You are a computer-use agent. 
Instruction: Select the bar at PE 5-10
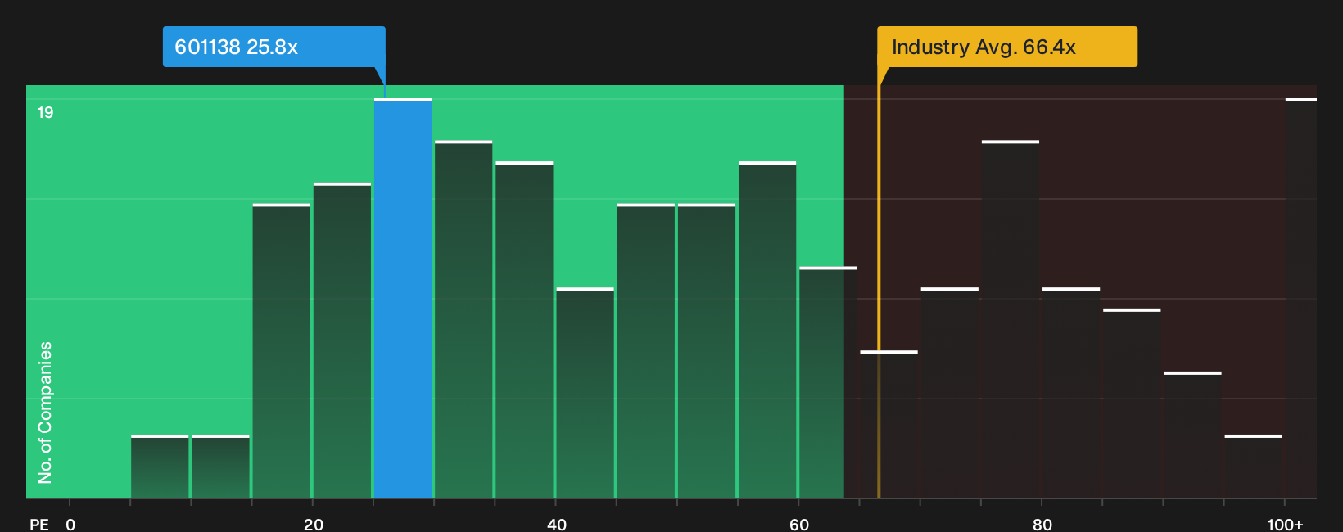(x=160, y=467)
